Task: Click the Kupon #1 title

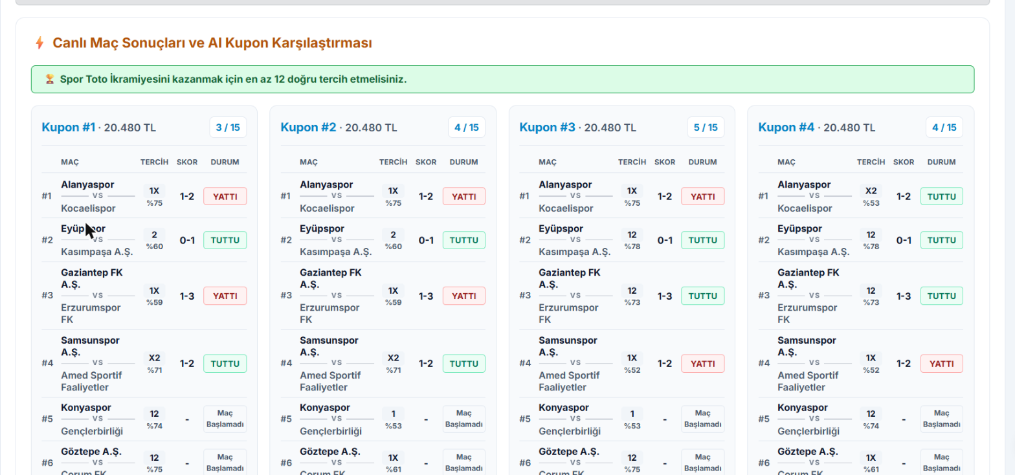Action: [x=69, y=127]
